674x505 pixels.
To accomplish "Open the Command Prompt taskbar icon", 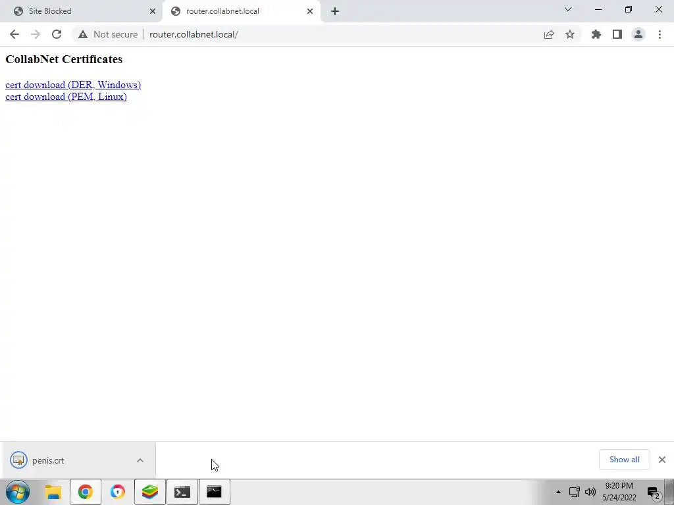I will click(214, 492).
